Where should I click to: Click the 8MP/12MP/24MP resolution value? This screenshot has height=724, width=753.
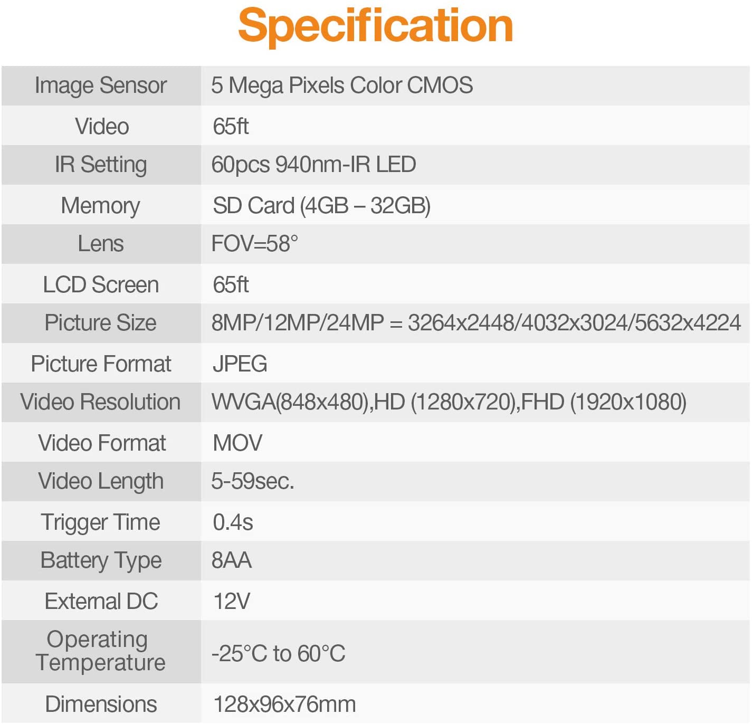(x=476, y=322)
